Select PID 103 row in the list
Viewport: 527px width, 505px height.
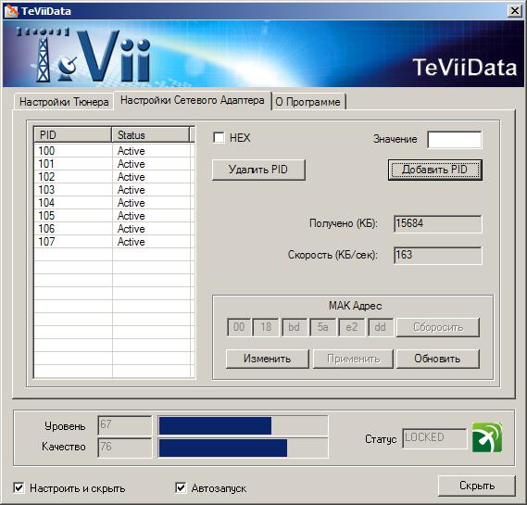(114, 190)
